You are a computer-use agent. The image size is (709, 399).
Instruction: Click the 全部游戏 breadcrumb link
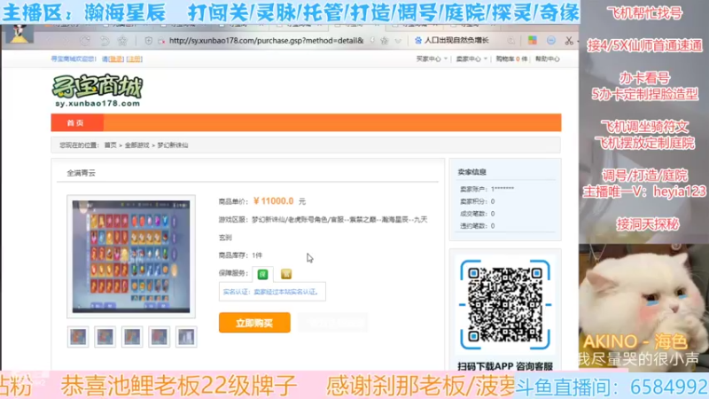point(136,145)
